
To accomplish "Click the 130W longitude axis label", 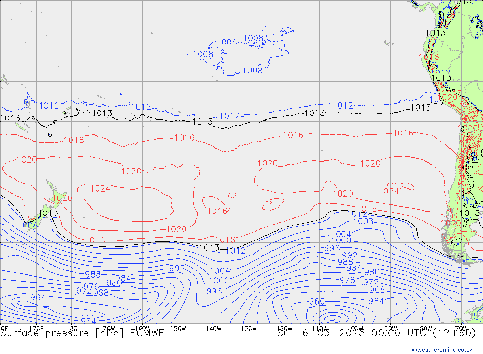I will pos(249,329).
